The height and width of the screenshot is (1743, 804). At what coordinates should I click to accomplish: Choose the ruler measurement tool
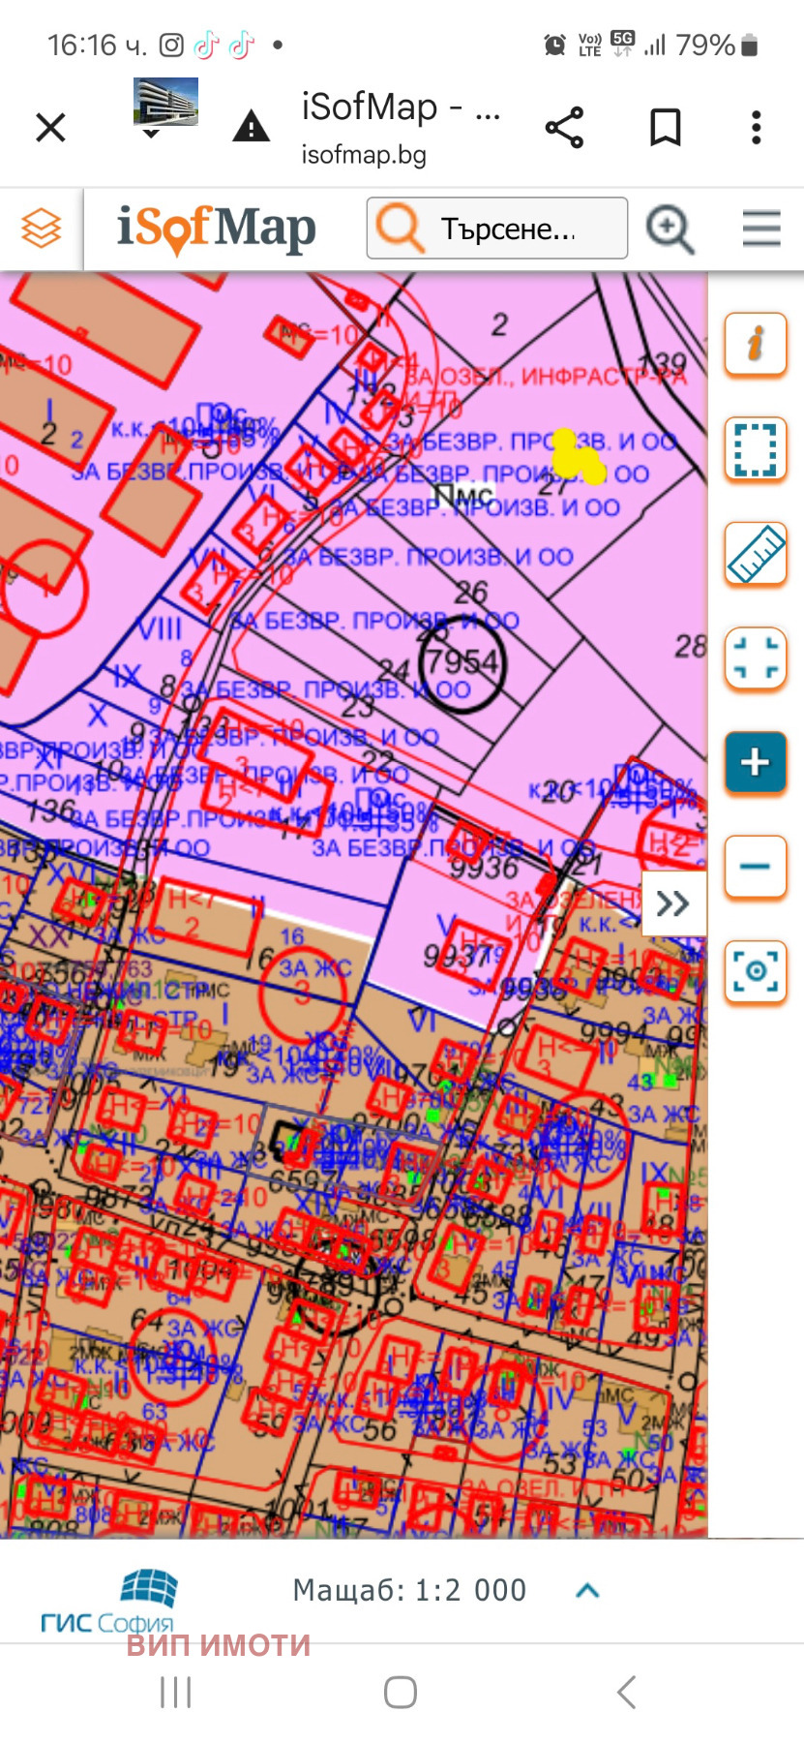755,554
